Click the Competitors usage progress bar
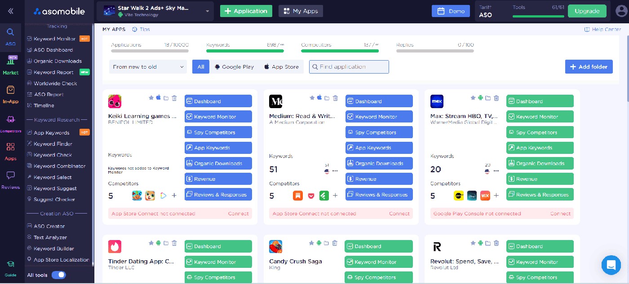The width and height of the screenshot is (629, 284). 340,51
